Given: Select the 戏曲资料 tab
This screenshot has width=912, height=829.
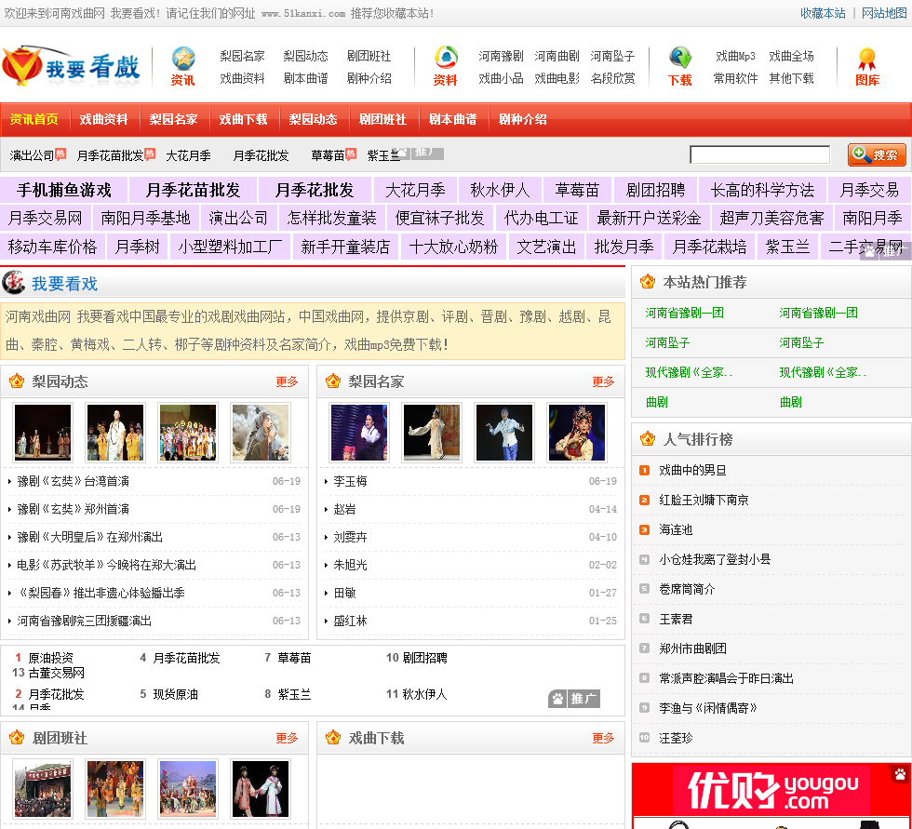Looking at the screenshot, I should 103,119.
